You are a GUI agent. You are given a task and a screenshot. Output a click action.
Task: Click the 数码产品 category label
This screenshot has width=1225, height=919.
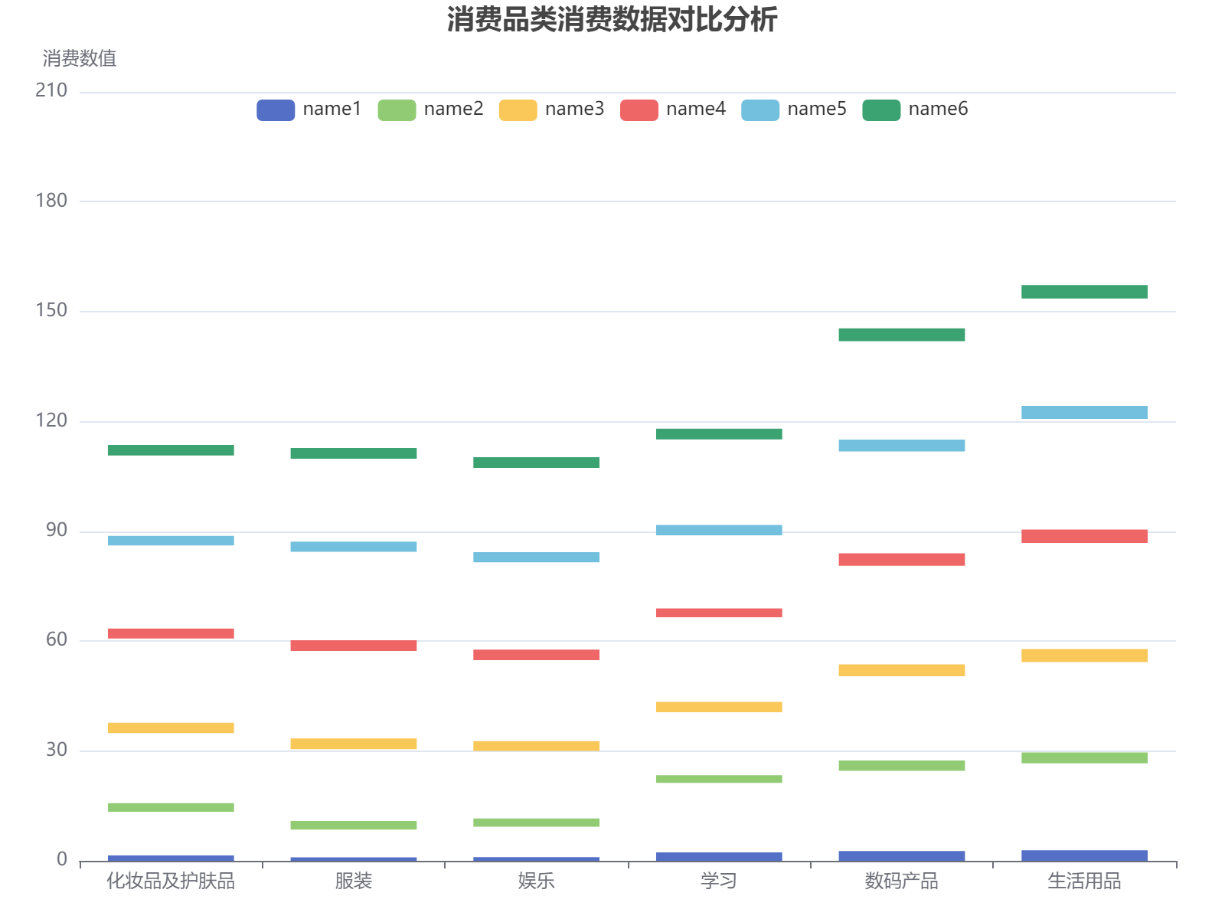pos(901,881)
